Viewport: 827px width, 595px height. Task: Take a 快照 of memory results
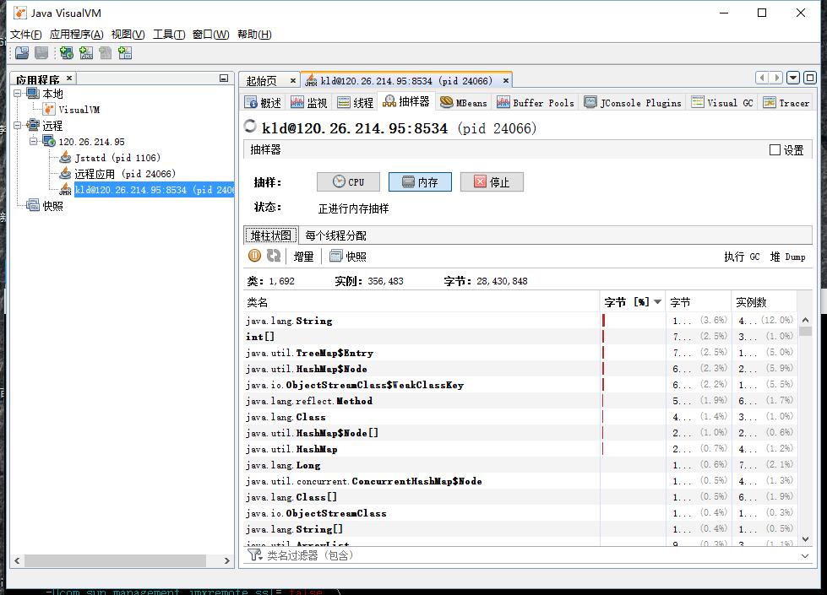pyautogui.click(x=347, y=257)
